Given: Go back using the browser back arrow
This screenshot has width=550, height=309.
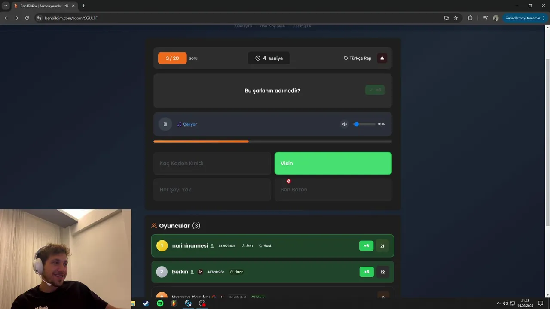Looking at the screenshot, I should click(x=6, y=18).
